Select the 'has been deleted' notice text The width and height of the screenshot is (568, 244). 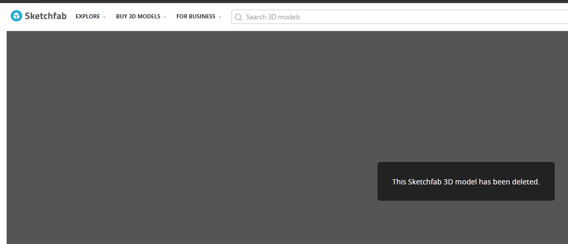509,182
